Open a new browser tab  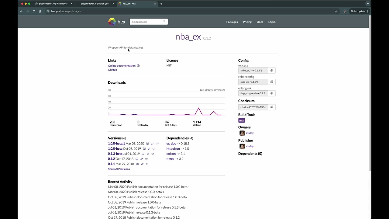(x=161, y=4)
